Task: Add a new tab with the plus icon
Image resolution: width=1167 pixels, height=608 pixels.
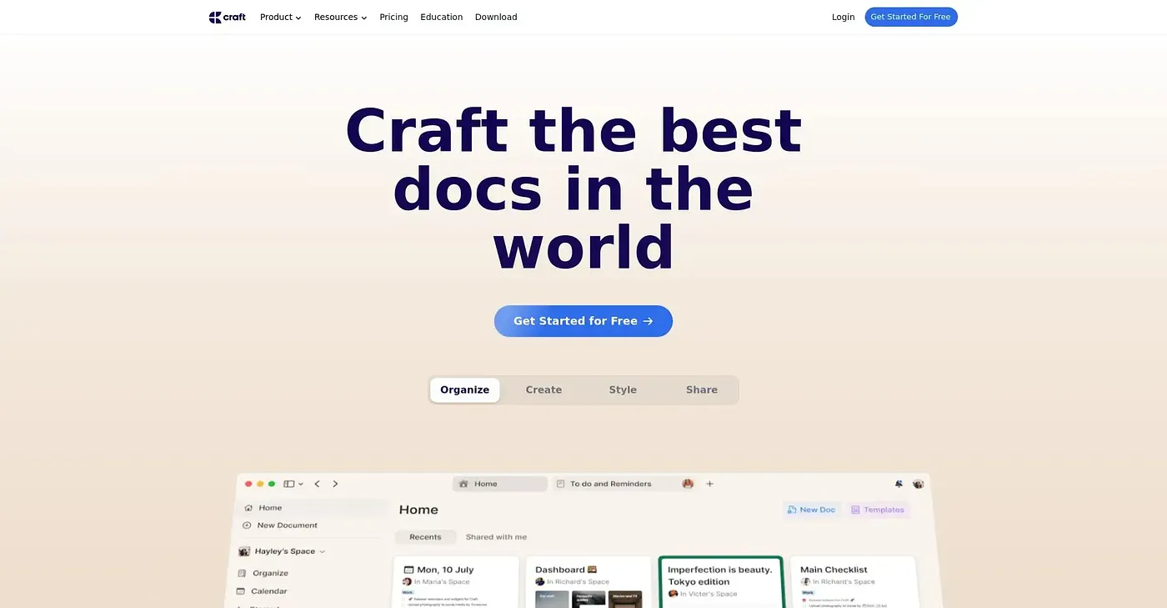Action: 709,484
